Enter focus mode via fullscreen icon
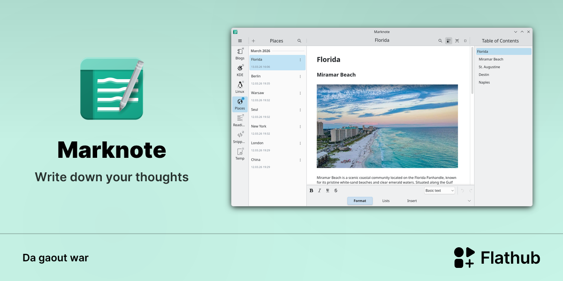Viewport: 563px width, 281px height. [457, 41]
